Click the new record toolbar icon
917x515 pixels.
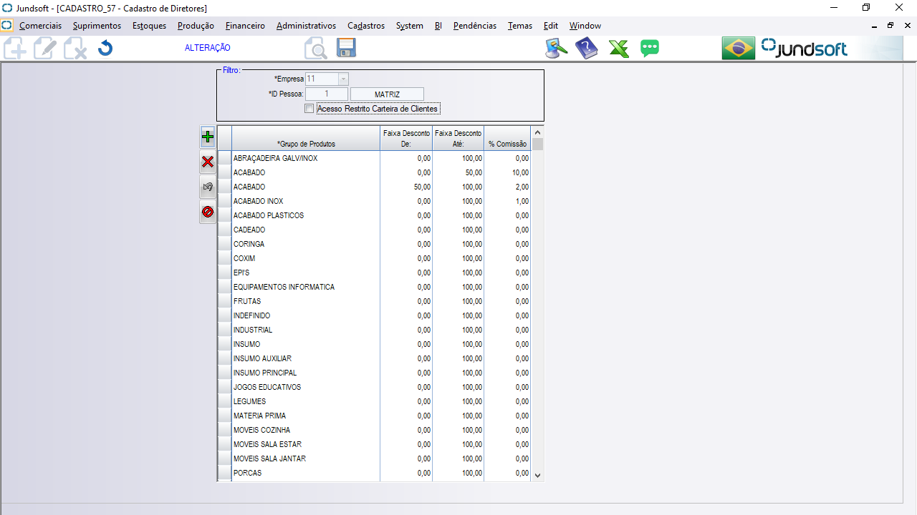click(x=15, y=49)
